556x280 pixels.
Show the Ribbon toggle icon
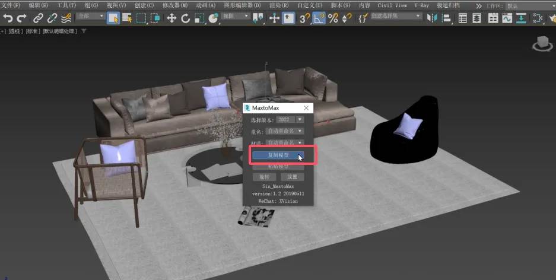coord(493,18)
